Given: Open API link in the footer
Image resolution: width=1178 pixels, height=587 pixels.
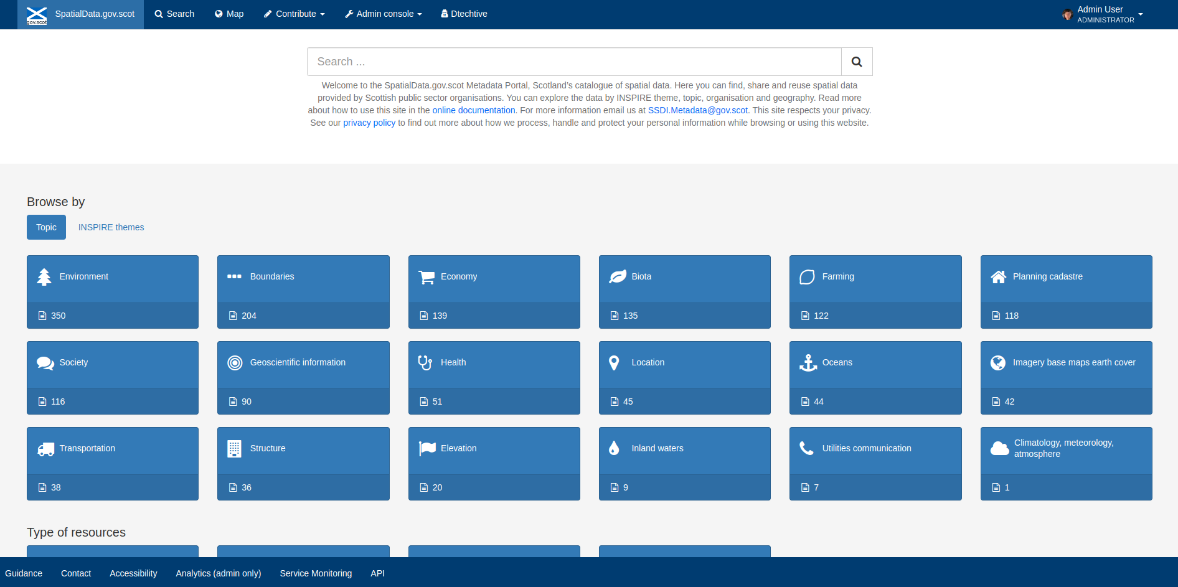Looking at the screenshot, I should pyautogui.click(x=378, y=573).
